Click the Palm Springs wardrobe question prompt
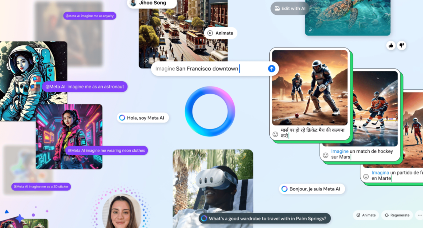423x228 pixels. pos(264,218)
